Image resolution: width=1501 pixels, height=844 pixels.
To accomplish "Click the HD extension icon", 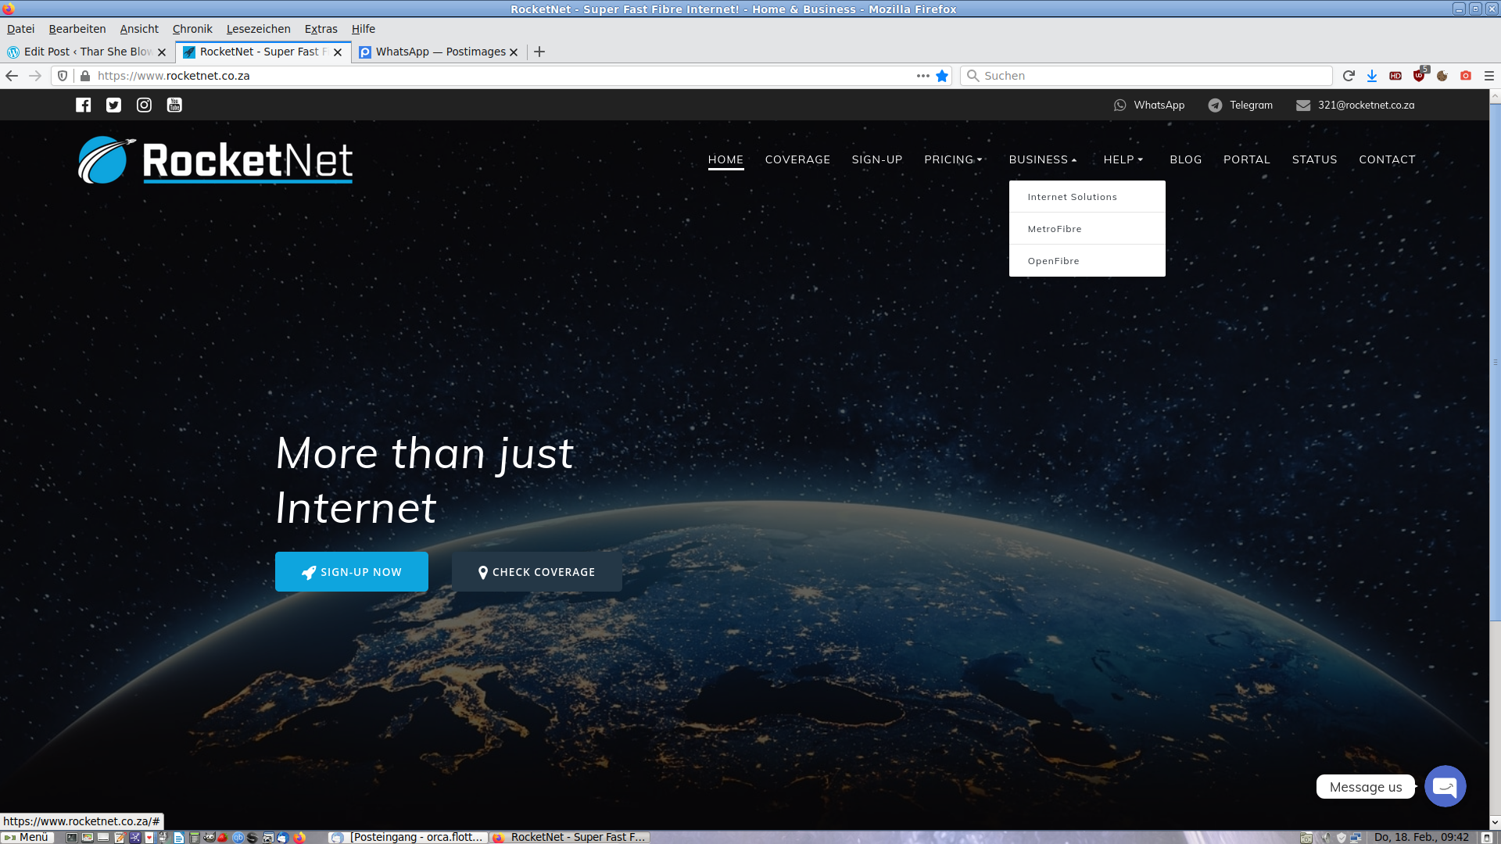I will pyautogui.click(x=1395, y=76).
